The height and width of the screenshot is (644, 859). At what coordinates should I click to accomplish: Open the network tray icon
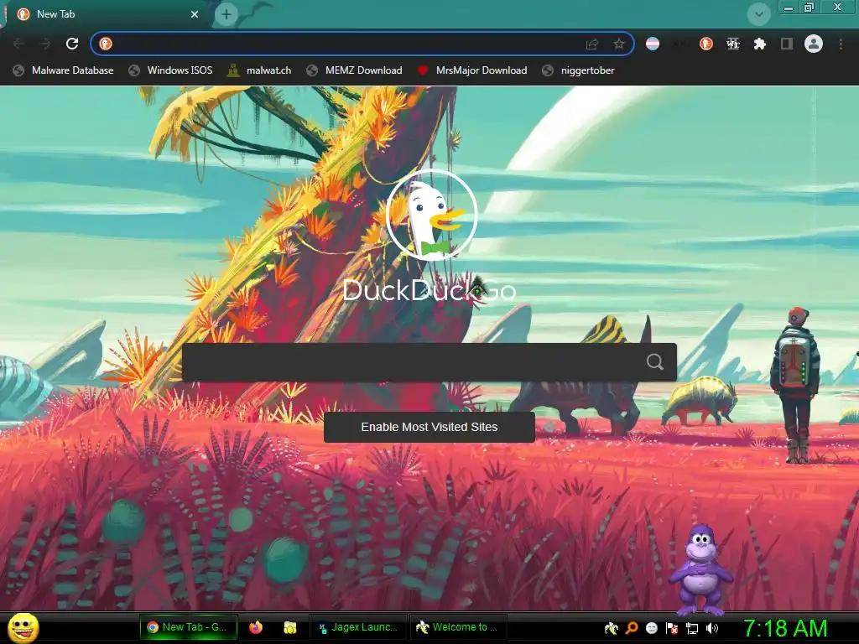tap(692, 628)
